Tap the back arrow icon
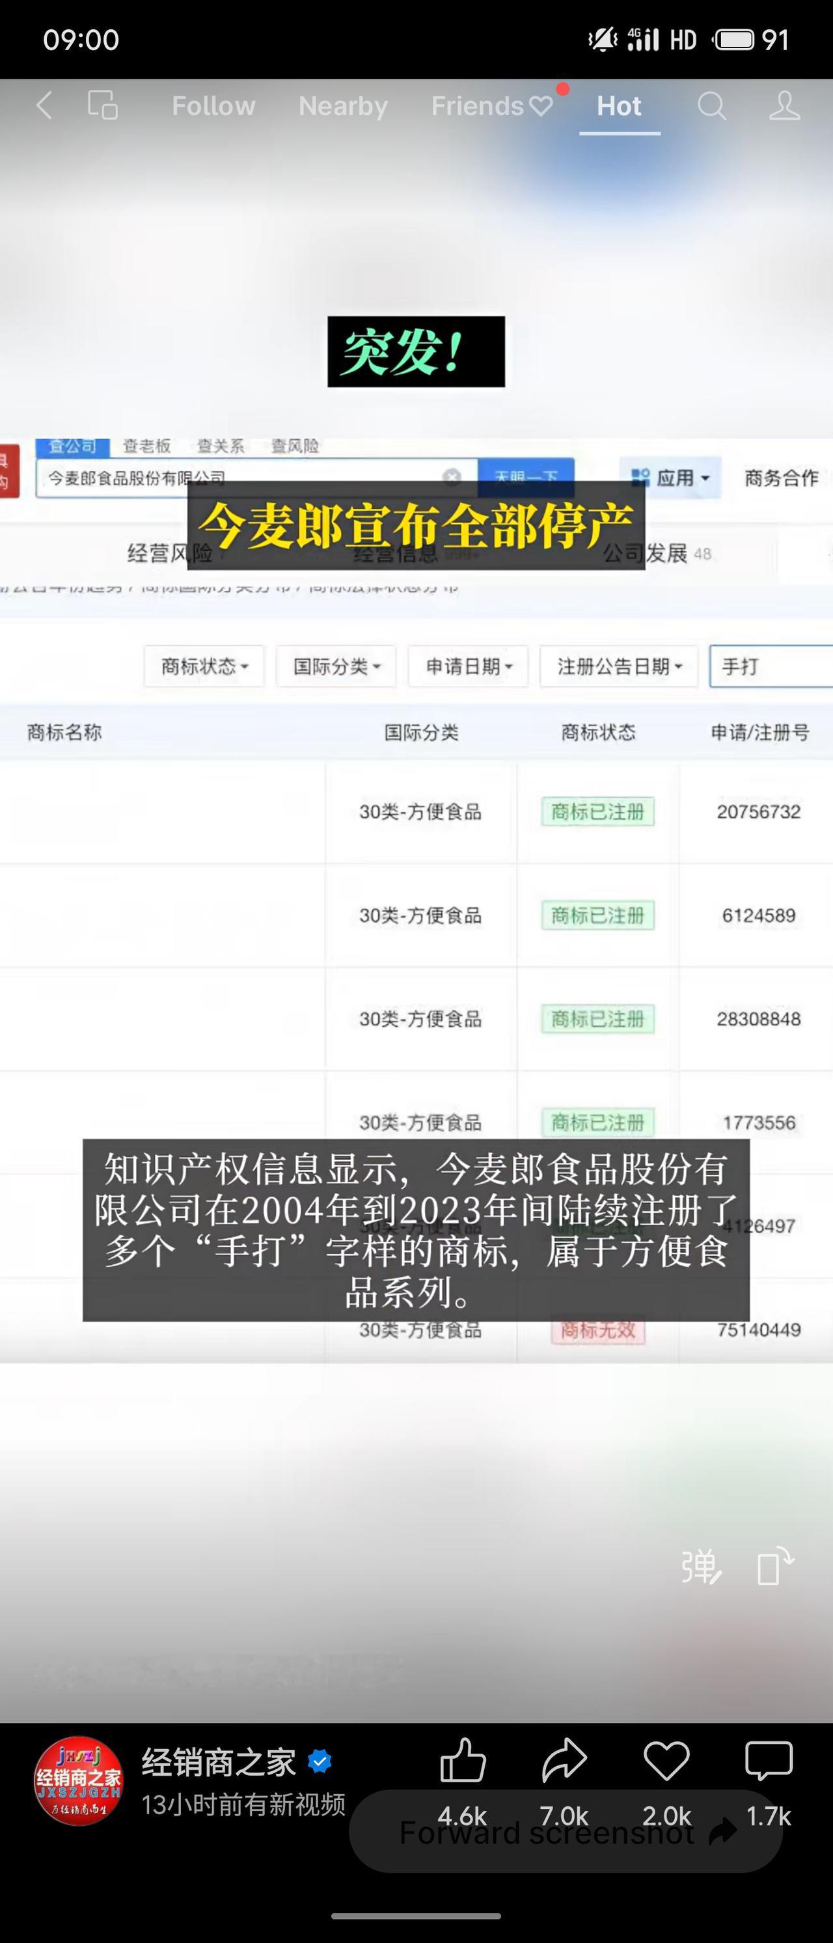 click(x=44, y=105)
